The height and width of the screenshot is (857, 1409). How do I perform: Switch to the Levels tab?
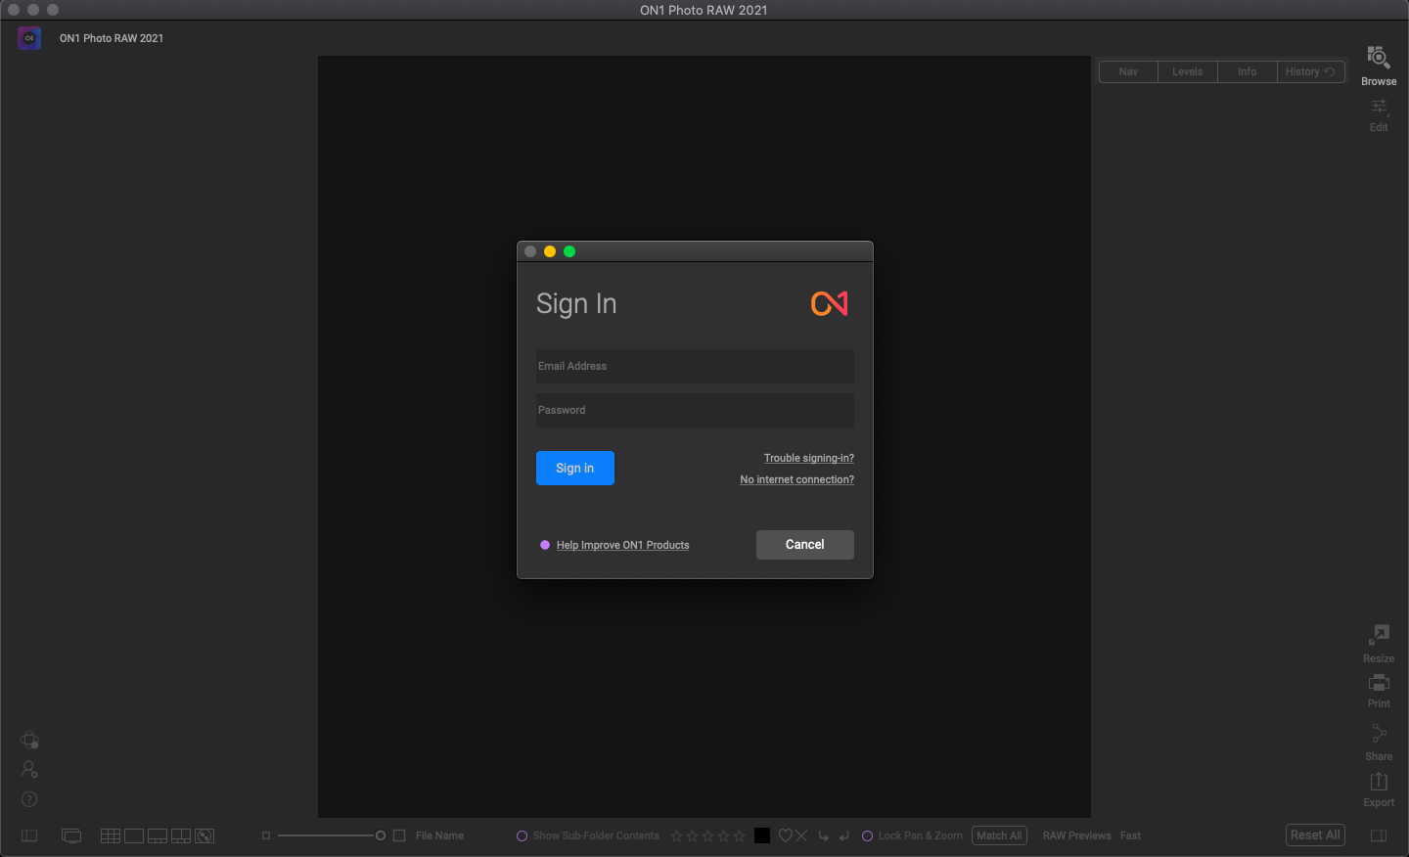tap(1187, 71)
